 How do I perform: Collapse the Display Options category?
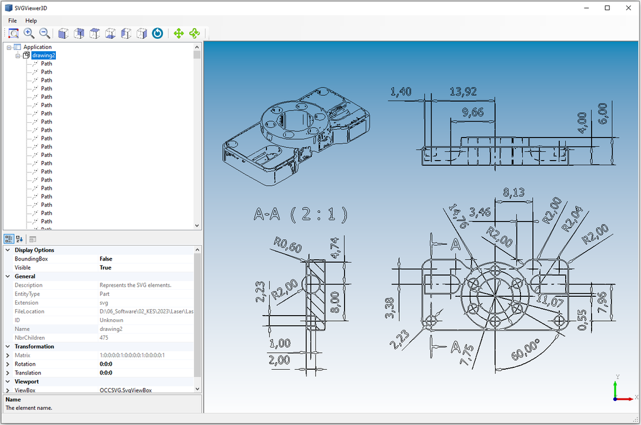8,250
